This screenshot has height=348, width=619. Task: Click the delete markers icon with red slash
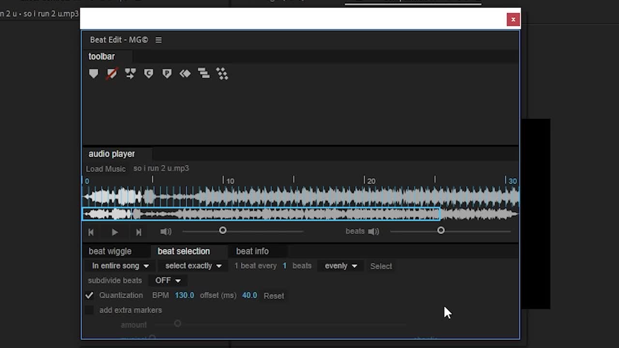click(112, 73)
